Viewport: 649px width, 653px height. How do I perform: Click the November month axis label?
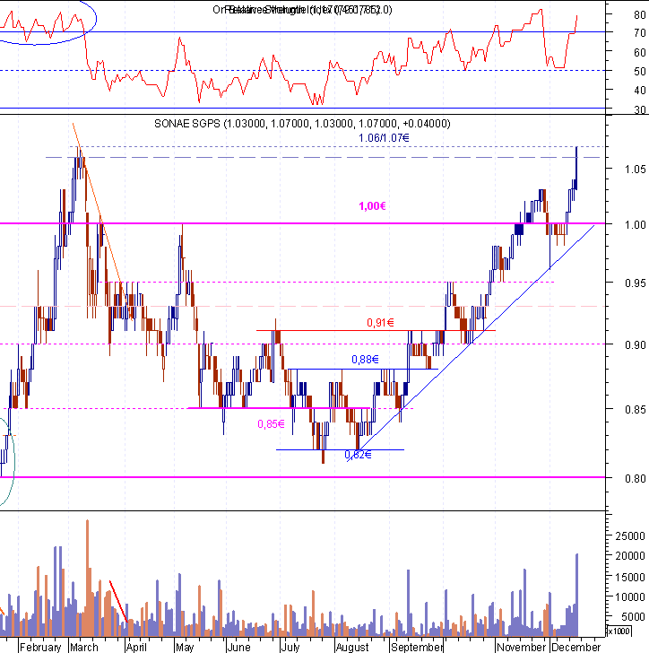click(x=521, y=648)
